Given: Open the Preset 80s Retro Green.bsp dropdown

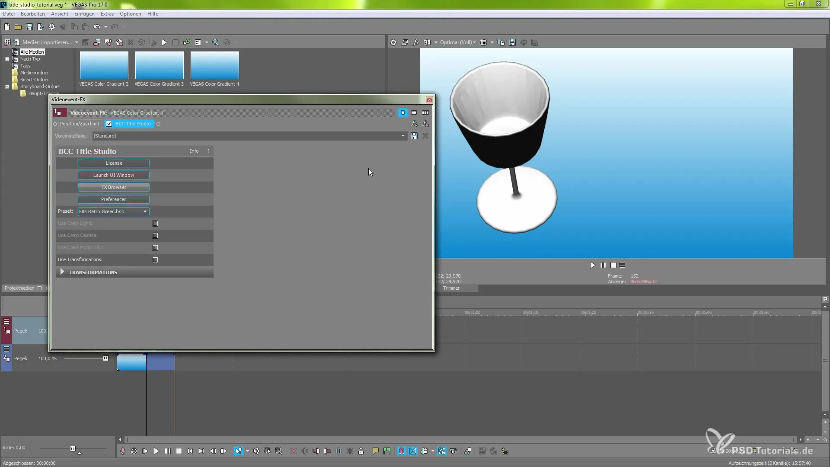Looking at the screenshot, I should [x=113, y=211].
